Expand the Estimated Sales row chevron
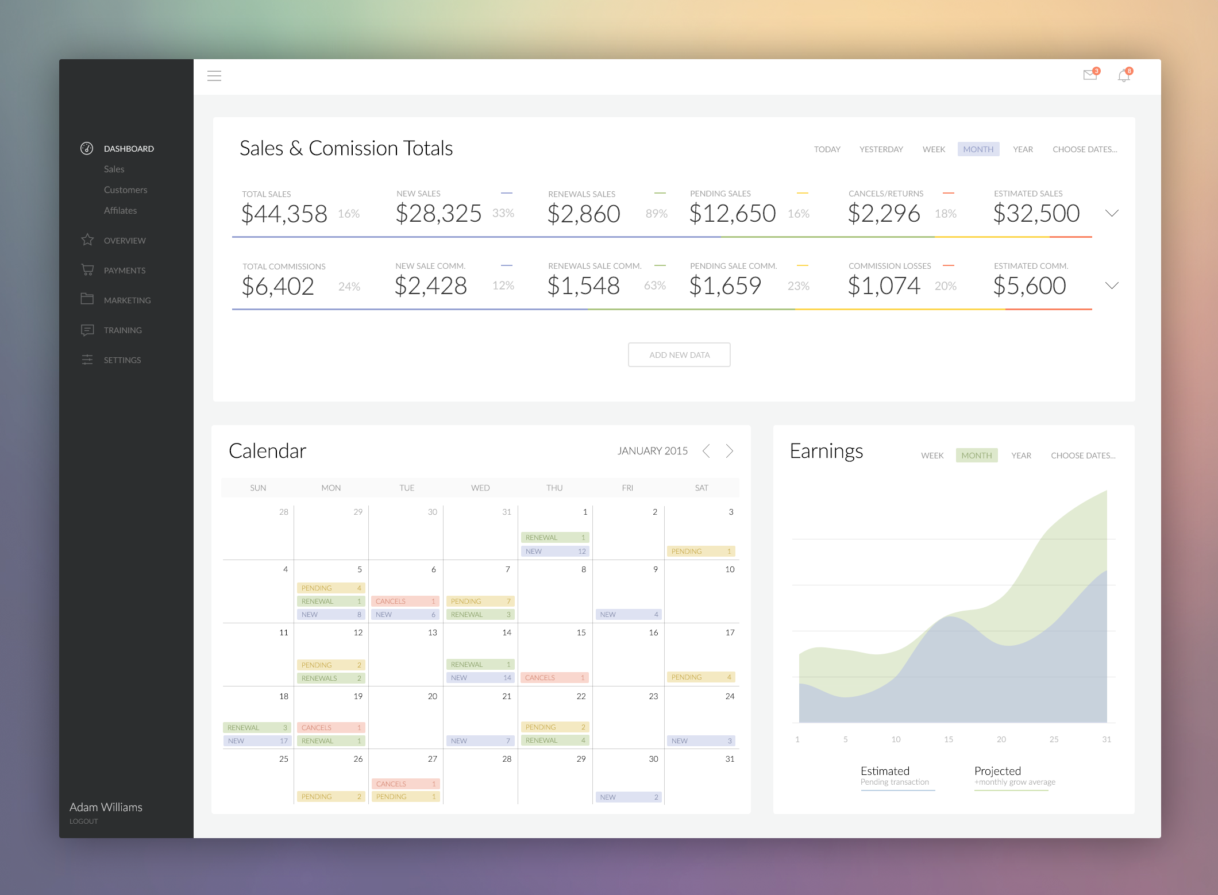 coord(1112,213)
